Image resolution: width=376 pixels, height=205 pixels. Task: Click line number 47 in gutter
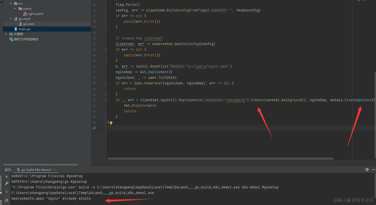click(94, 128)
